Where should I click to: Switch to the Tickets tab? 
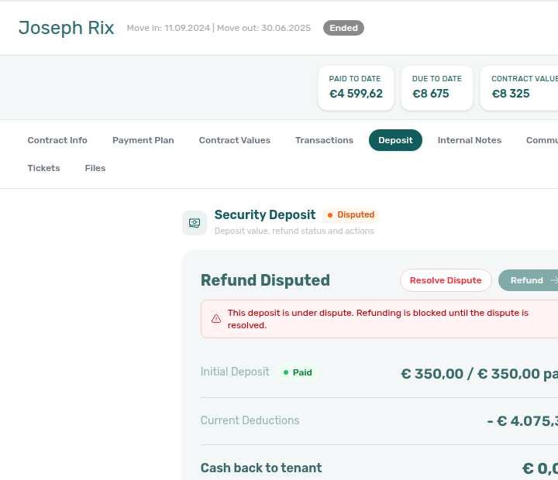(x=43, y=168)
